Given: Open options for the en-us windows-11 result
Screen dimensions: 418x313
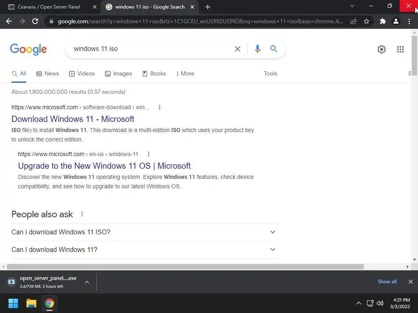Looking at the screenshot, I should (x=149, y=154).
